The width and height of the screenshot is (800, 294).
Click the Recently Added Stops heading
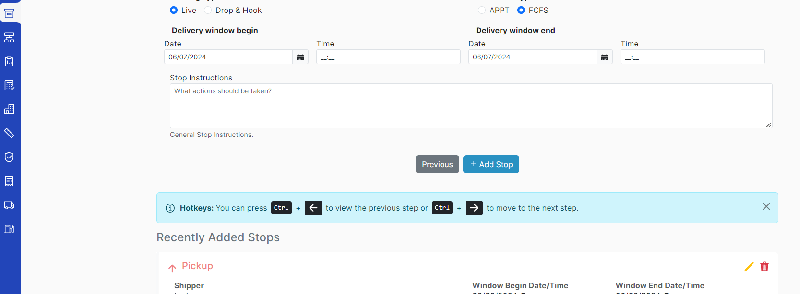click(218, 237)
